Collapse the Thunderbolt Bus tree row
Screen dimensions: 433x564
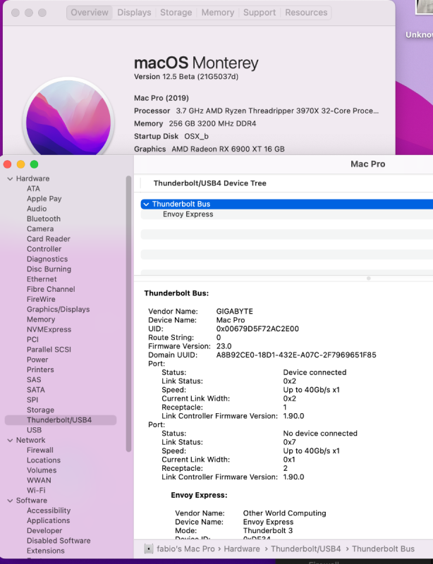pos(146,204)
